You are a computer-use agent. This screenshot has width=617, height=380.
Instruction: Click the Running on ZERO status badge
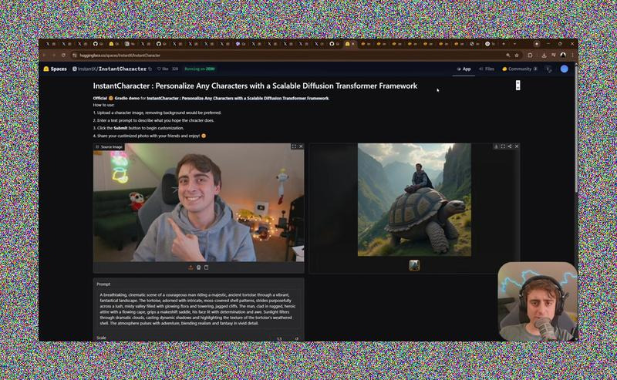click(x=200, y=69)
